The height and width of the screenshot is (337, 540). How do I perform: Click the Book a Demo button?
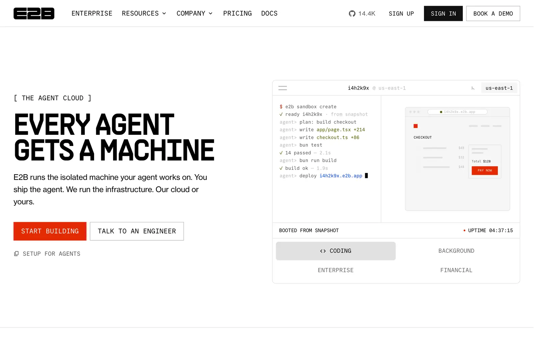click(493, 13)
